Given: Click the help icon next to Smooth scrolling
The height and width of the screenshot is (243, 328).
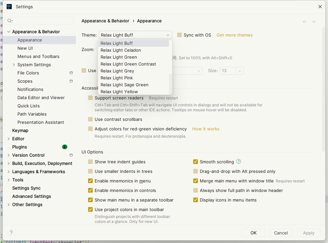Looking at the screenshot, I should (239, 161).
